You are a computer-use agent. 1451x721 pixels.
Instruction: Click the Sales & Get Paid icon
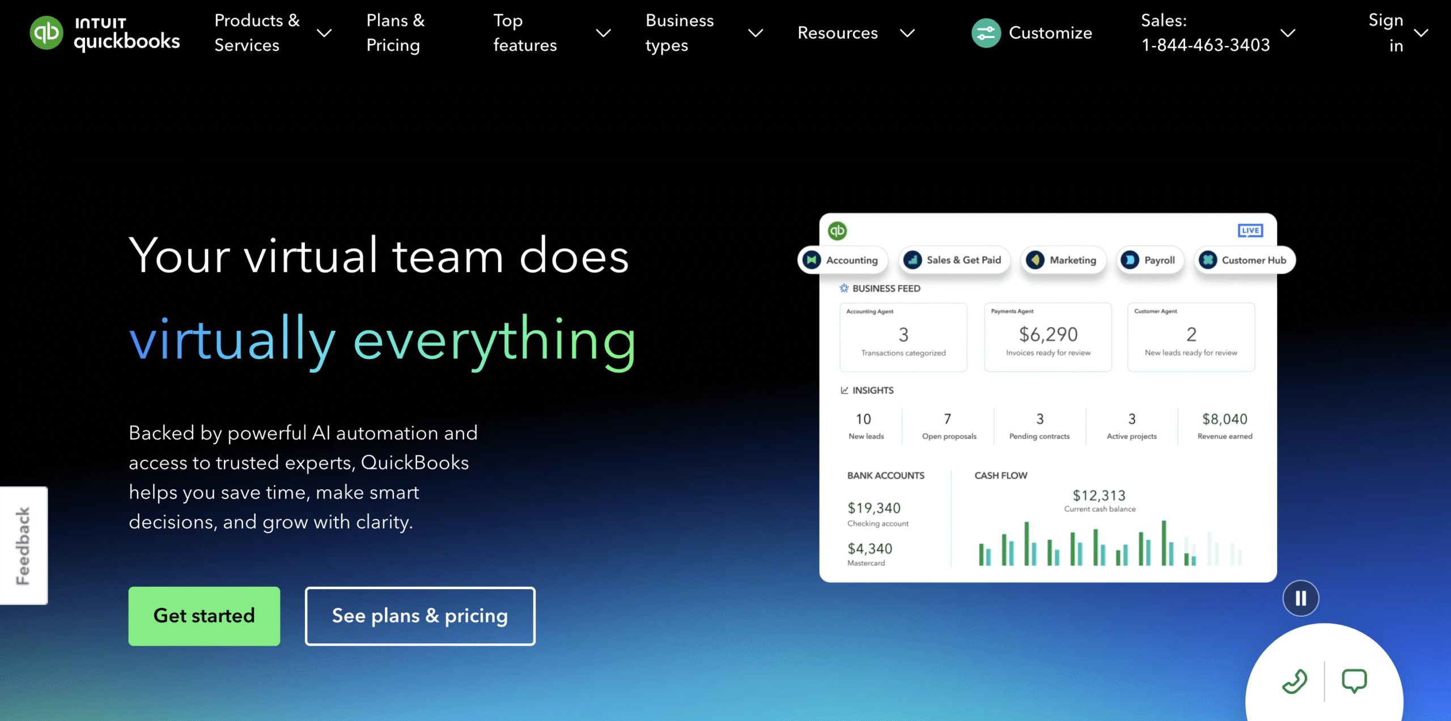913,260
